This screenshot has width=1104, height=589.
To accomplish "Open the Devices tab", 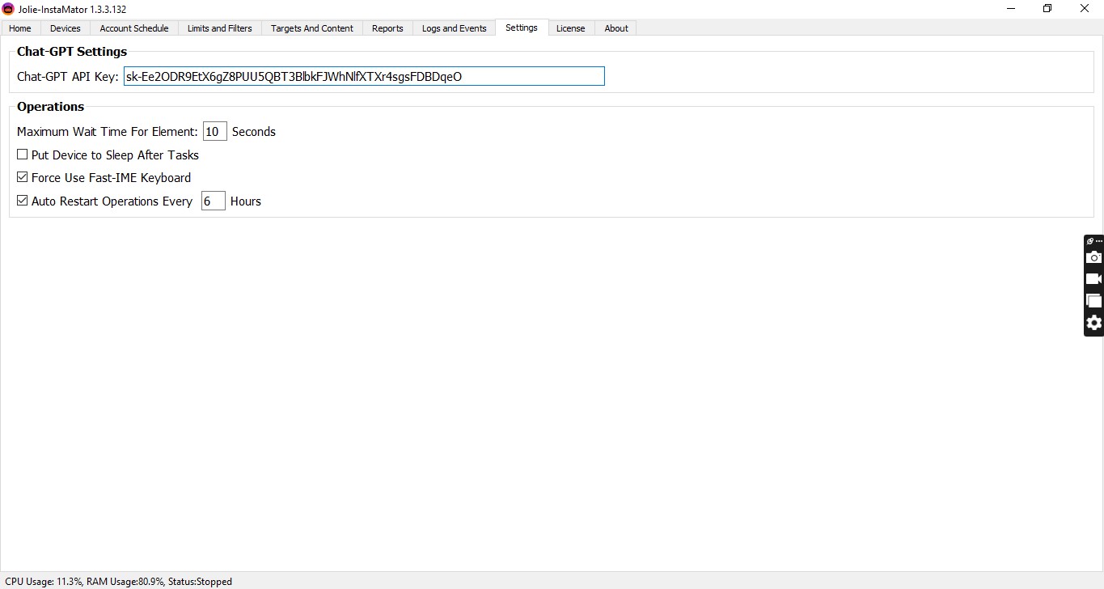I will coord(66,28).
